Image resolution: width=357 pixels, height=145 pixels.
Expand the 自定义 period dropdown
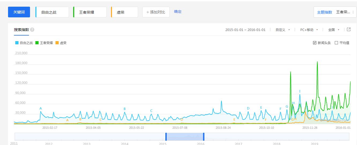(x=283, y=30)
